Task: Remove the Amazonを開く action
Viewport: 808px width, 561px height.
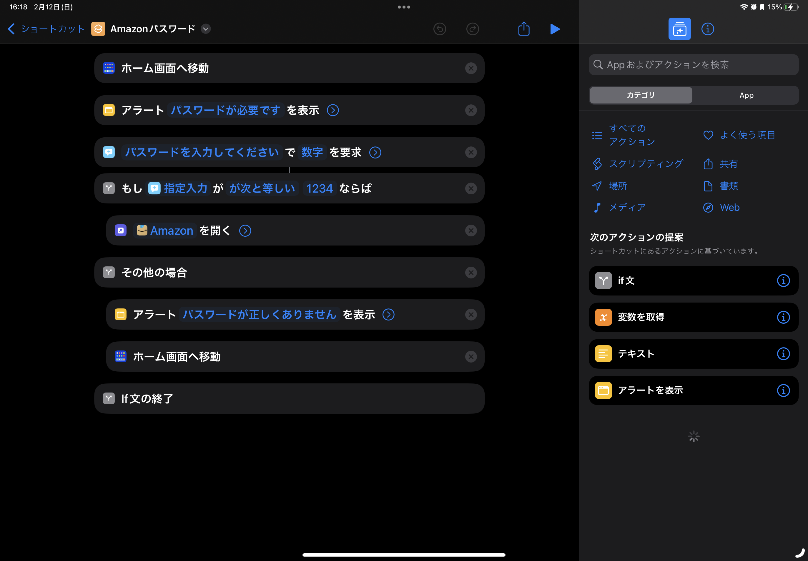Action: click(471, 231)
